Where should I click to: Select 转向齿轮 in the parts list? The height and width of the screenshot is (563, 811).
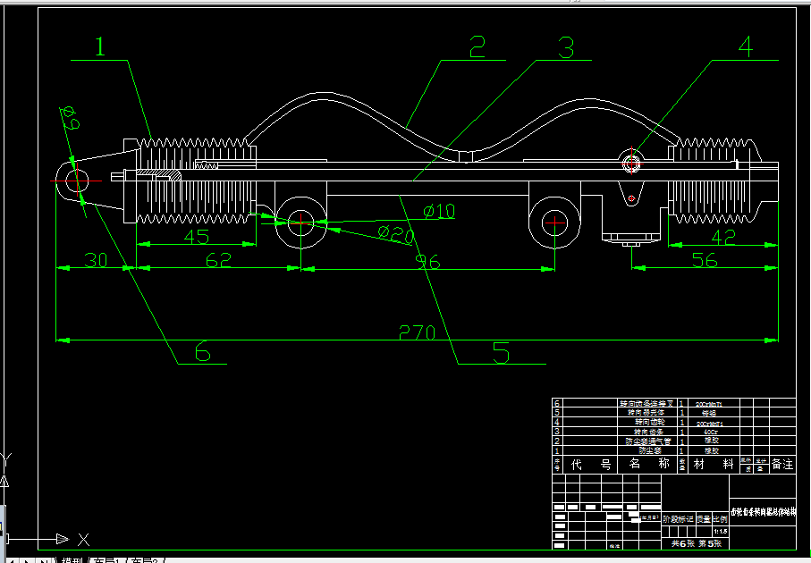650,423
